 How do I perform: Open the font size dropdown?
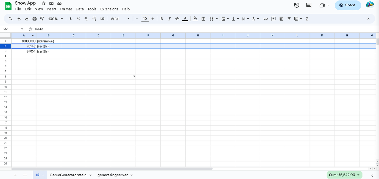pos(145,19)
